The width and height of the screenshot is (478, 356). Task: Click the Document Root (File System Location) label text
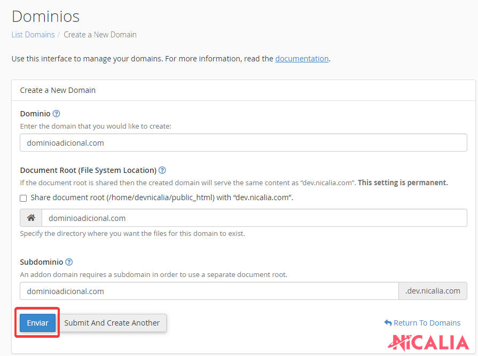click(x=88, y=170)
